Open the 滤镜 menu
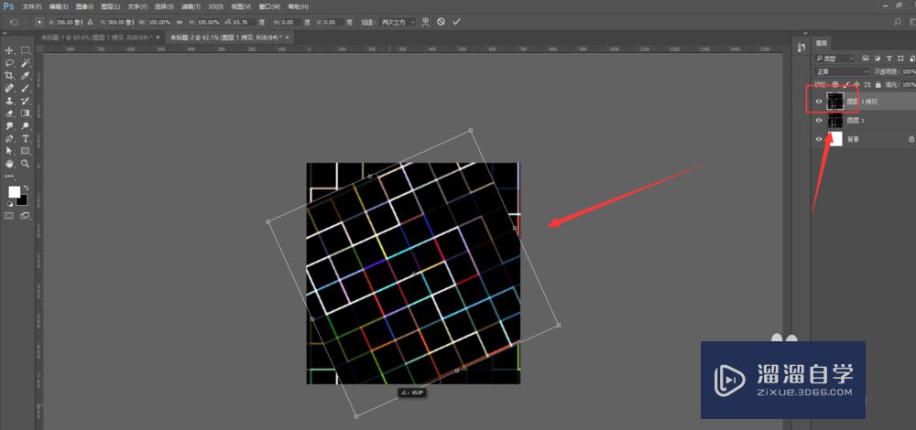This screenshot has height=430, width=916. point(191,6)
